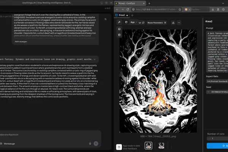The width and height of the screenshot is (228, 152).
Task: Click the send message arrow button
Action: click(96, 144)
